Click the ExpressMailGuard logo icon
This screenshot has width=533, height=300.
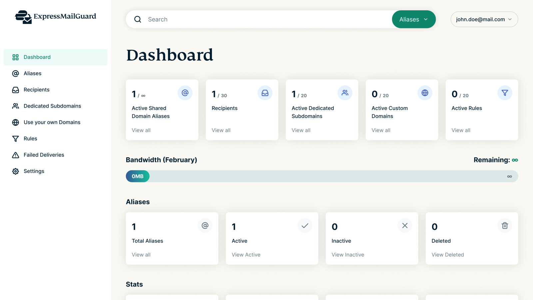(23, 17)
